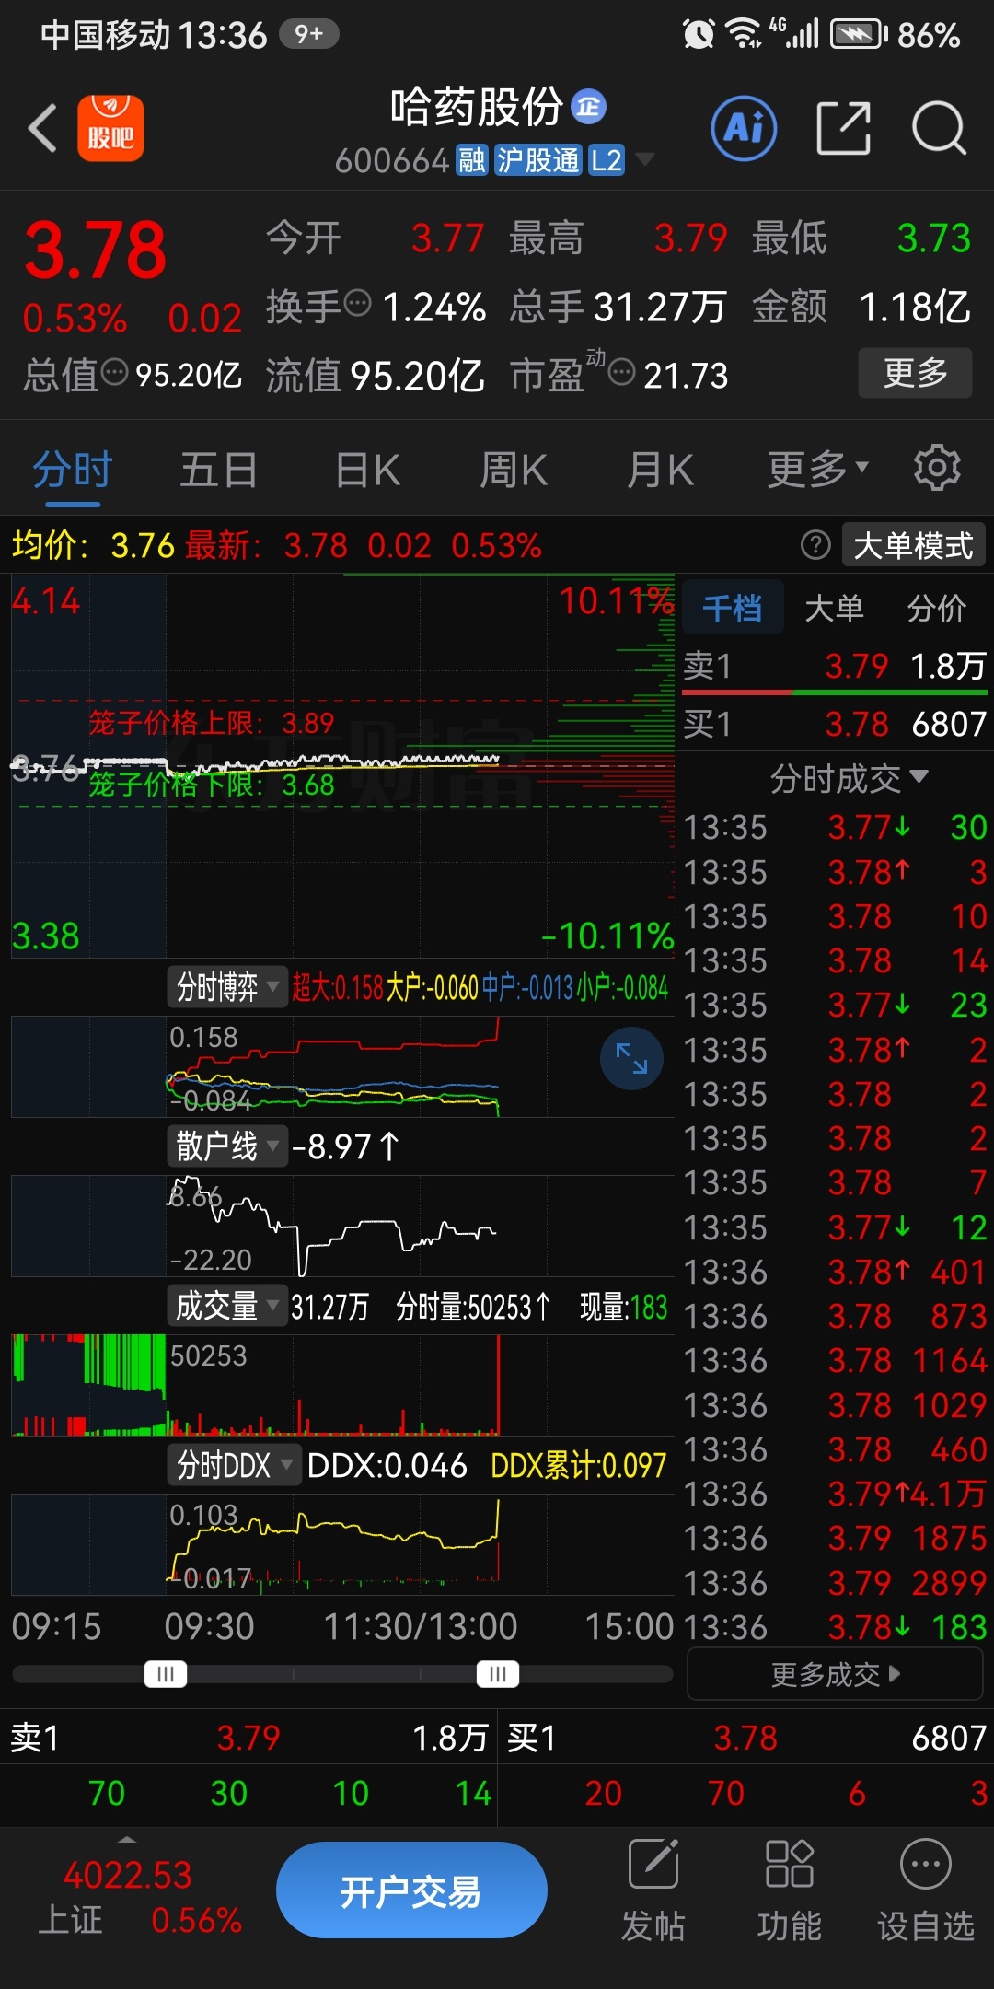The width and height of the screenshot is (994, 1989).
Task: Tap the bottom 卖1 3.79 1.8万 panel
Action: pos(248,1738)
